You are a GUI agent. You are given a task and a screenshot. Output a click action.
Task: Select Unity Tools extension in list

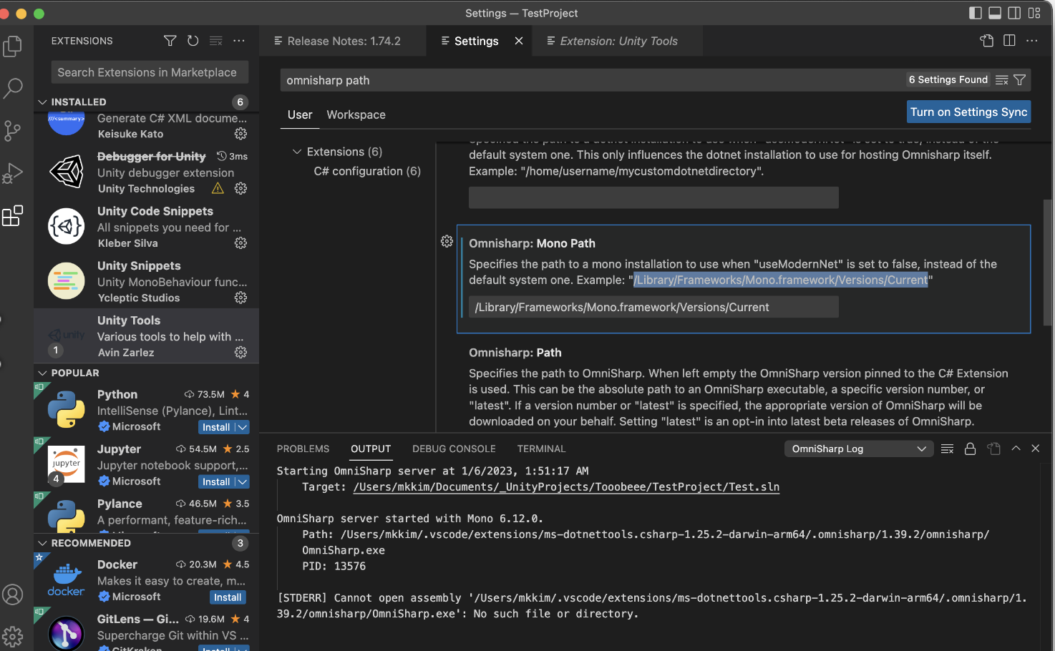coord(146,336)
